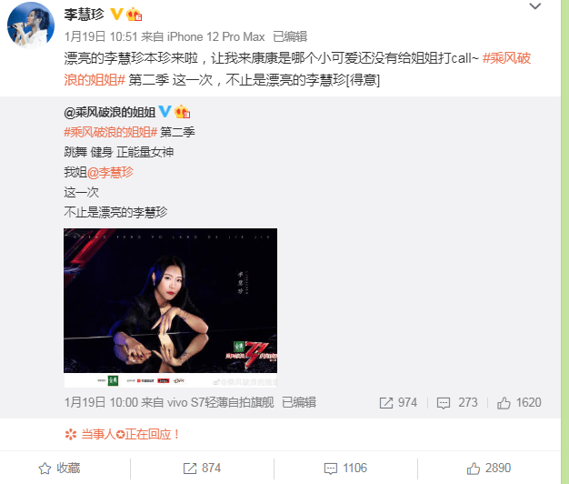Viewport: 569px width, 484px height.
Task: Click the orange V verification badge
Action: (117, 15)
